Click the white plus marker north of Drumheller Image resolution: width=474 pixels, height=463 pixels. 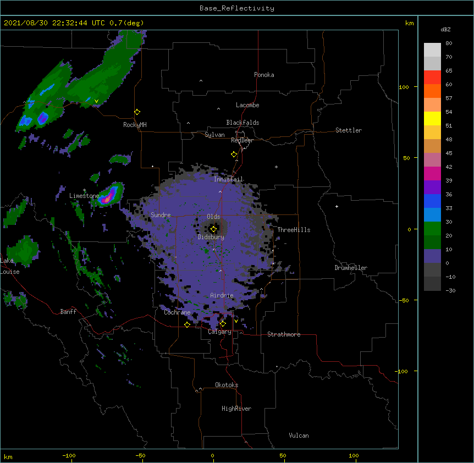pyautogui.click(x=337, y=206)
